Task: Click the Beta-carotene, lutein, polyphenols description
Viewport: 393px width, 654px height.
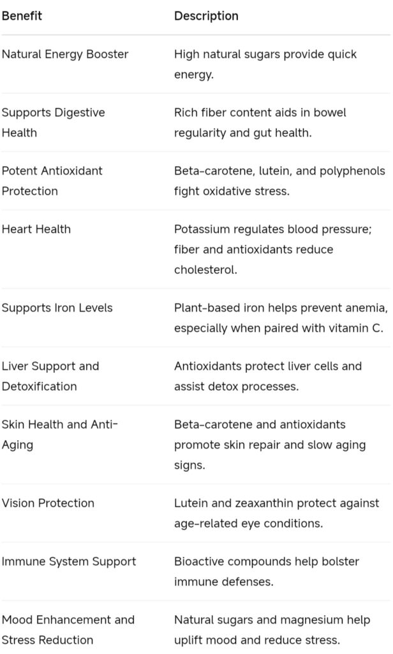Action: (279, 181)
